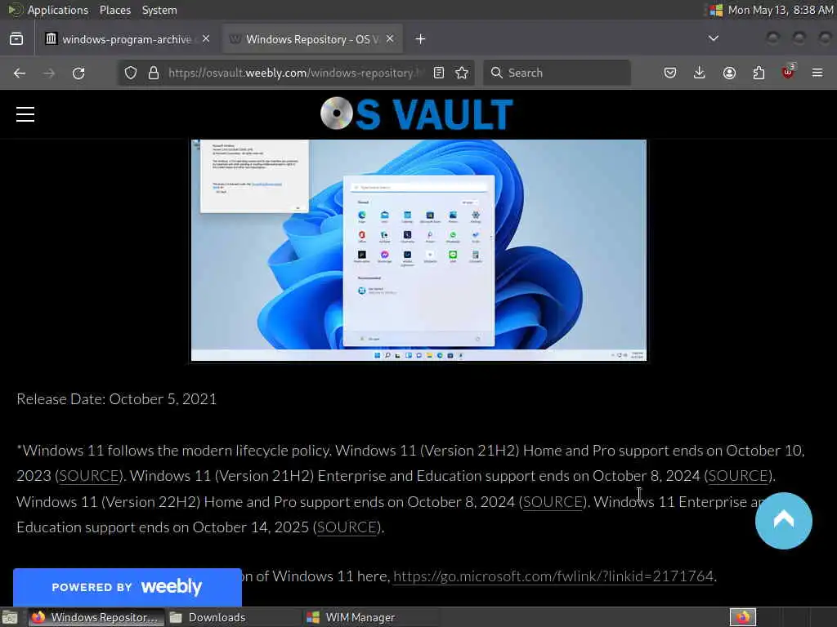
Task: Bookmark this page with star
Action: [462, 73]
